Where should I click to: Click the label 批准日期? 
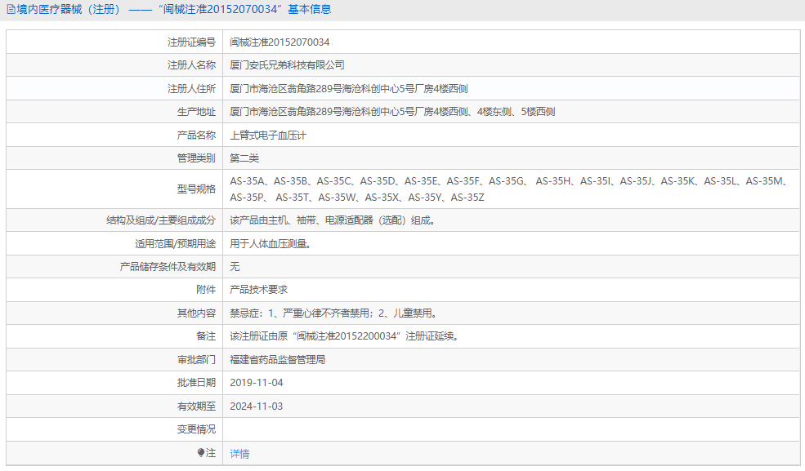click(x=196, y=382)
